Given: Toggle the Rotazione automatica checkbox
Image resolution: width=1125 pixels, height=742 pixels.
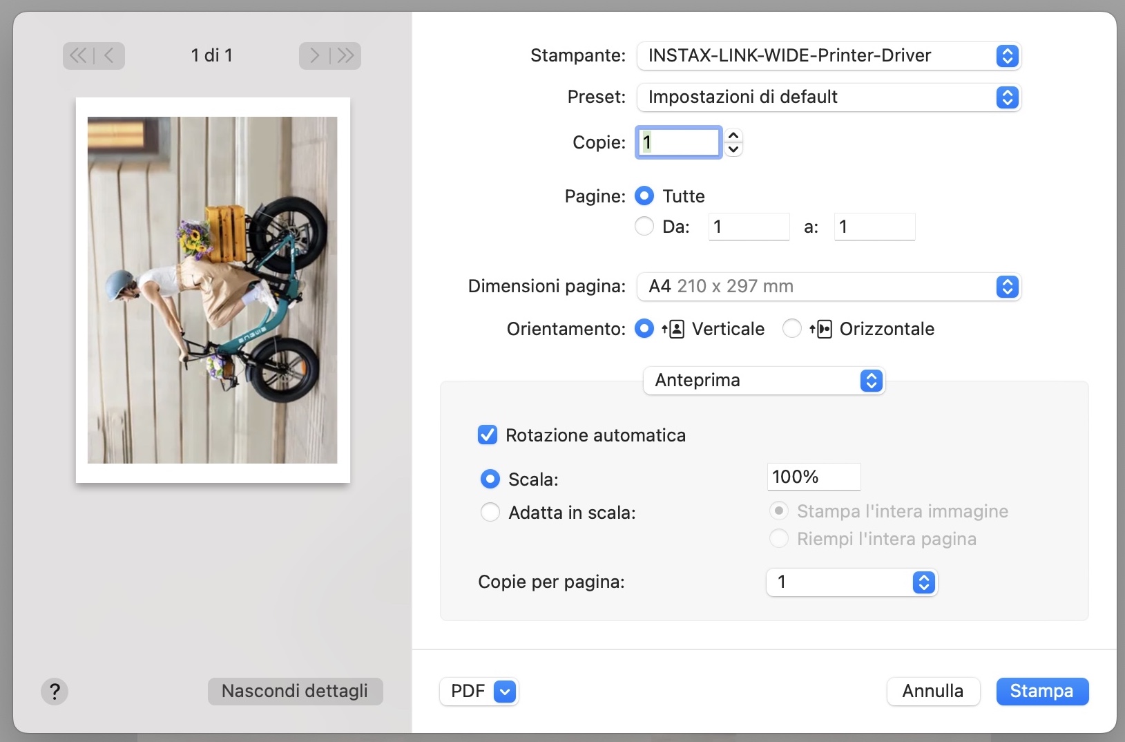Looking at the screenshot, I should point(488,435).
